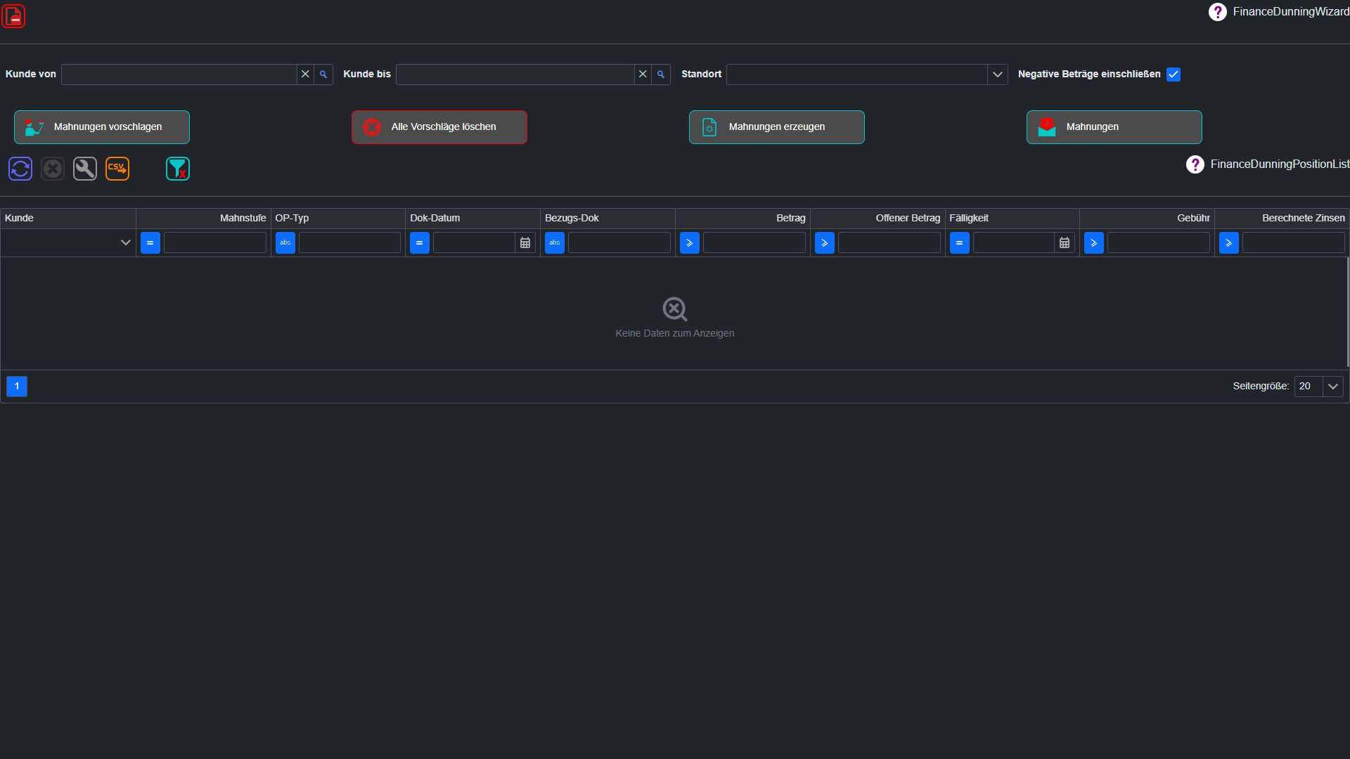The image size is (1350, 759).
Task: Sort by Kunde column header
Action: click(68, 218)
